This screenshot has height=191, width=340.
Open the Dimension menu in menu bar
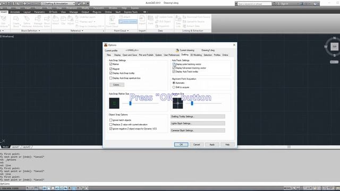(x=72, y=8)
